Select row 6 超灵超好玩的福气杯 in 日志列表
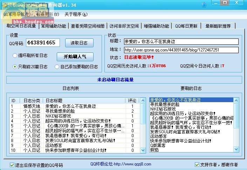247x170 pixels. [x=75, y=130]
